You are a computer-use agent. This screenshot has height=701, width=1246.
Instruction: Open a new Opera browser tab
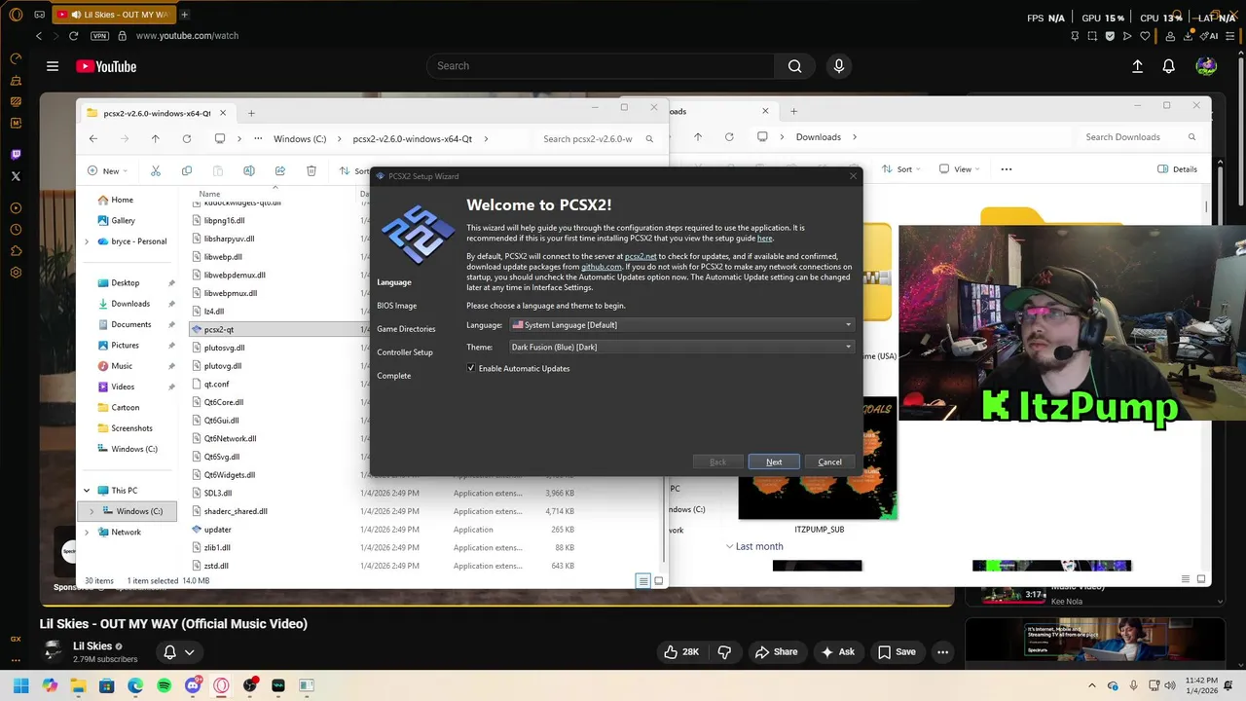click(184, 15)
